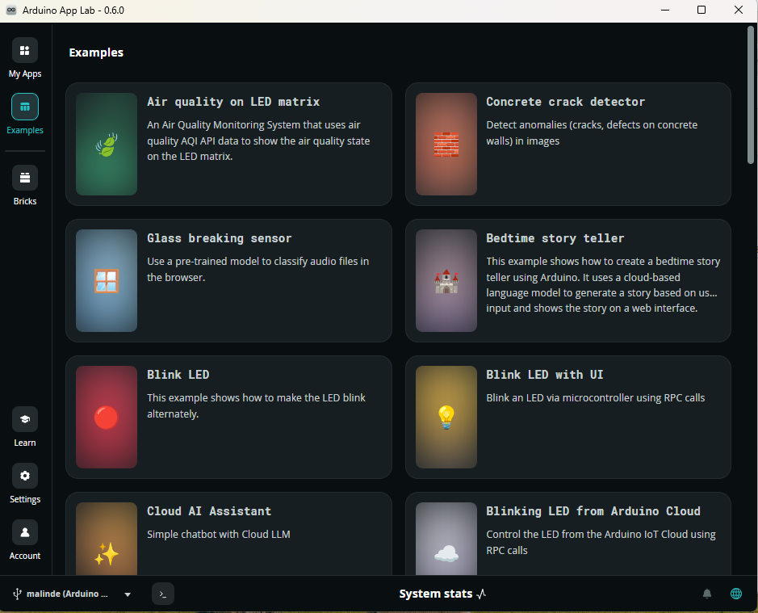Expand the malinde board selector dropdown
Viewport: 758px width, 613px height.
127,594
